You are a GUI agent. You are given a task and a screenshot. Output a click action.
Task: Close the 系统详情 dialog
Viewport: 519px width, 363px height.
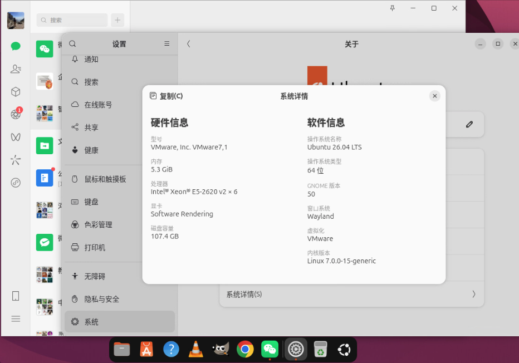434,96
